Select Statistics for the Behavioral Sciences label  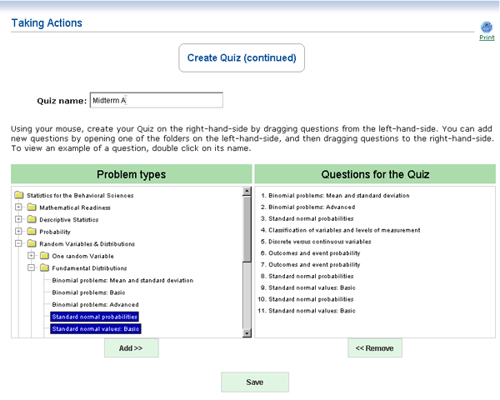[80, 196]
